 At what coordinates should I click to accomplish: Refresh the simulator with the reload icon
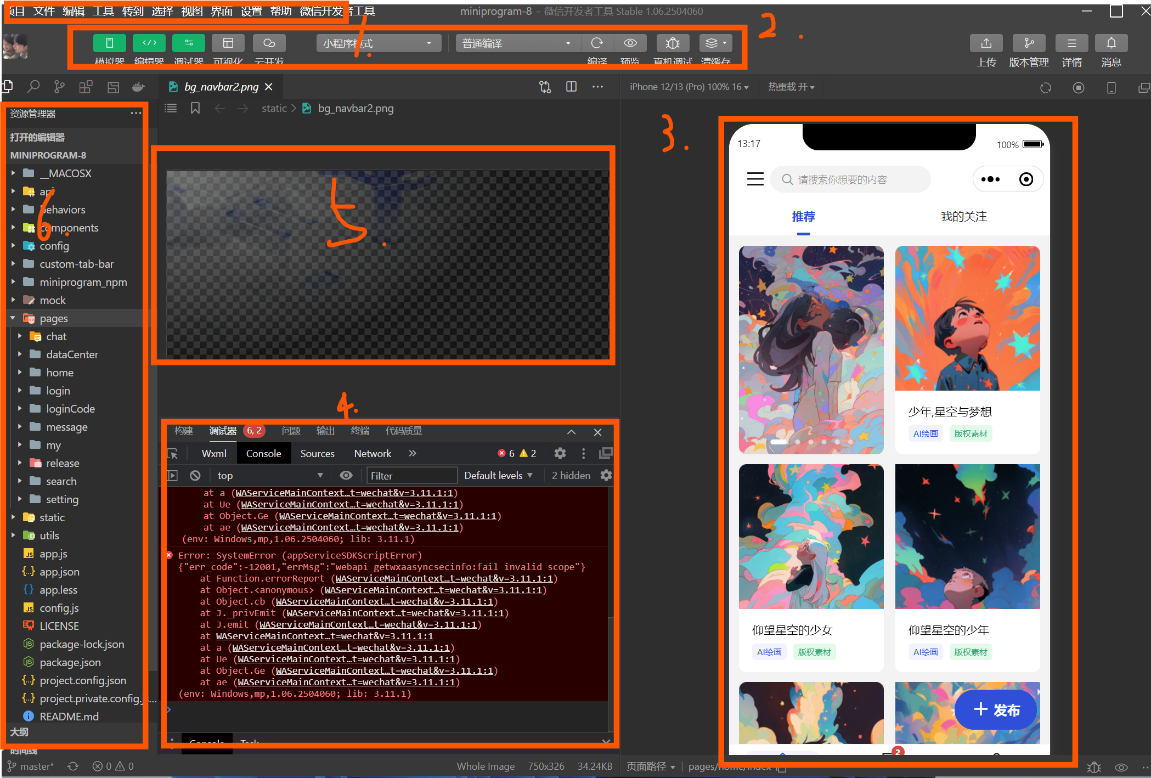point(1046,87)
